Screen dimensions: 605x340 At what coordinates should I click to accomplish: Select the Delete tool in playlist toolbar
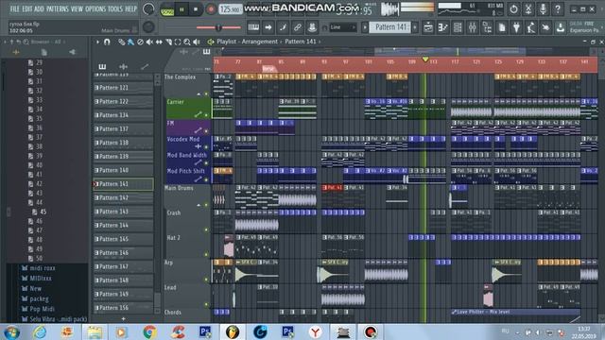(141, 42)
